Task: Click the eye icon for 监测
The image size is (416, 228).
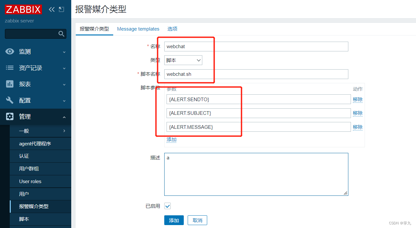Action: point(10,51)
